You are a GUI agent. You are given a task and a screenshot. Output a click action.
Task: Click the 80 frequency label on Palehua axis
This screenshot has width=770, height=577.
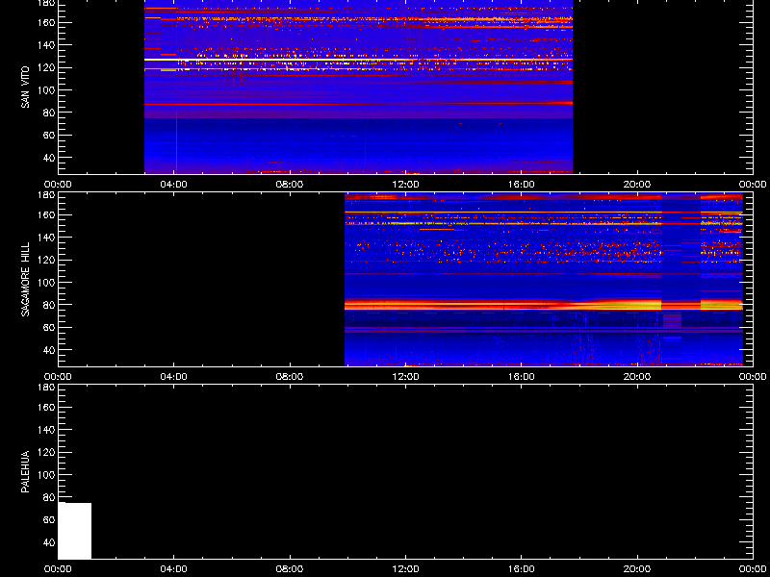[48, 497]
